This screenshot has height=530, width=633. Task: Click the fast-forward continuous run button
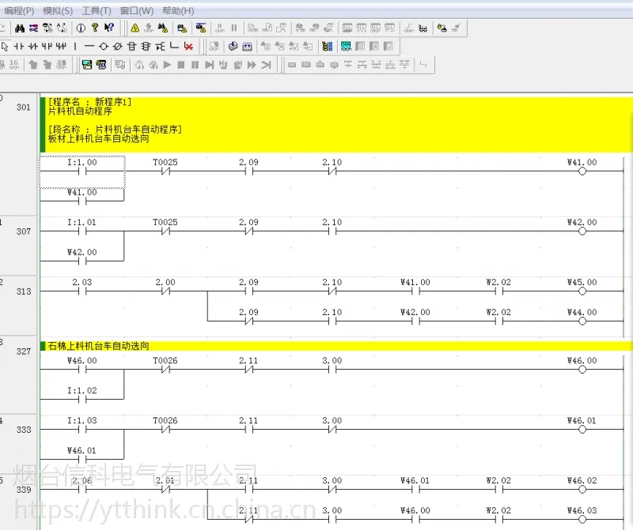252,65
